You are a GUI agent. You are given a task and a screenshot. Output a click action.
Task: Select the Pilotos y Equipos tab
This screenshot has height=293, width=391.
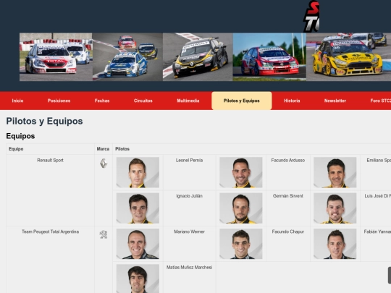pyautogui.click(x=242, y=101)
